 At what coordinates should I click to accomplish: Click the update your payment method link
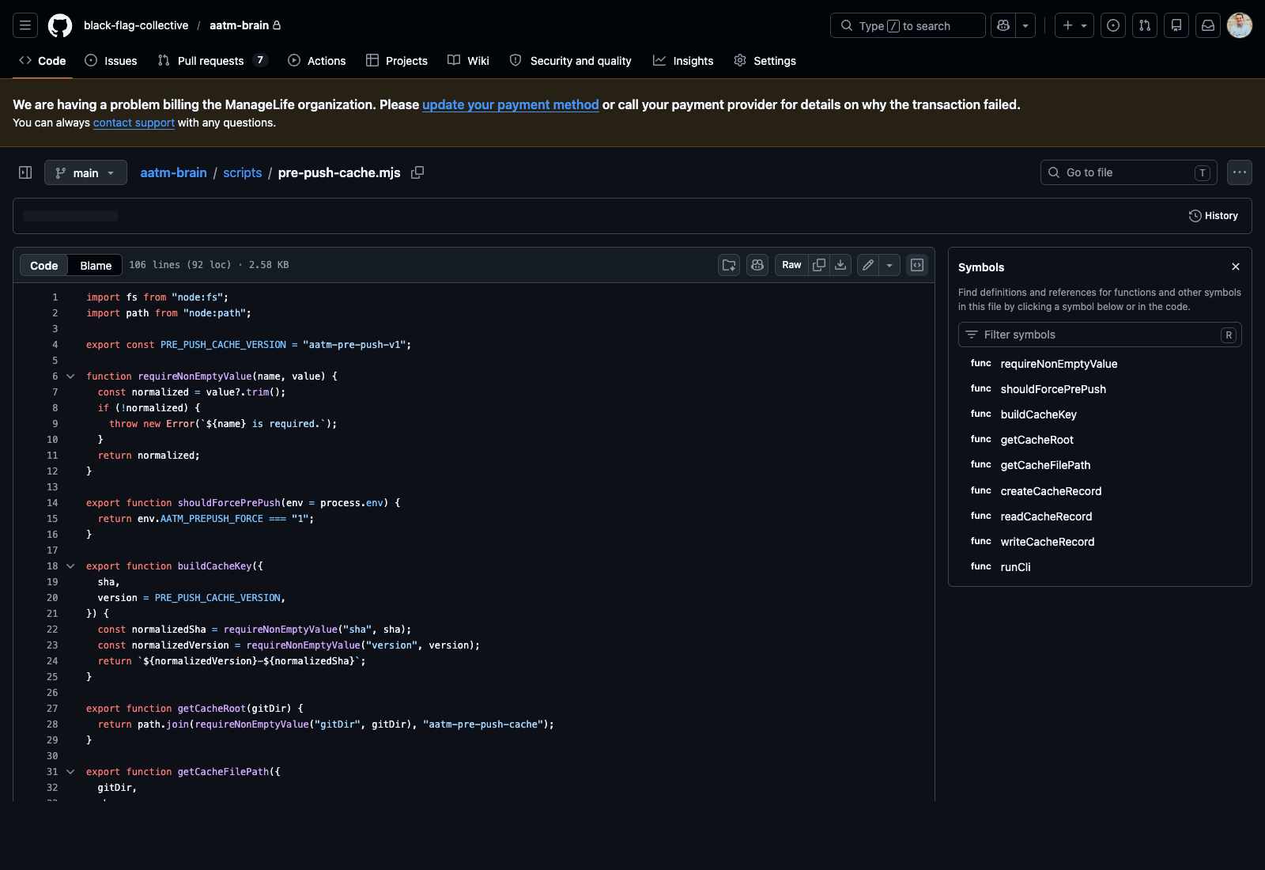[x=510, y=104]
